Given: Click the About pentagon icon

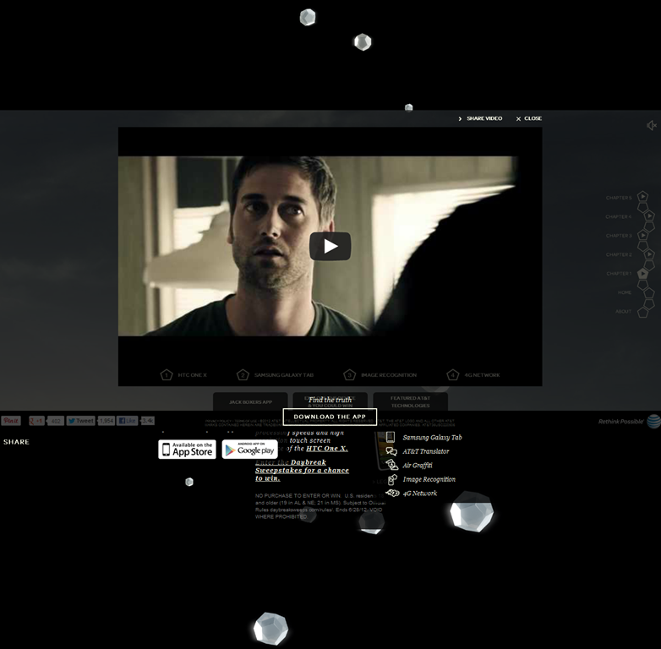Looking at the screenshot, I should [x=642, y=313].
